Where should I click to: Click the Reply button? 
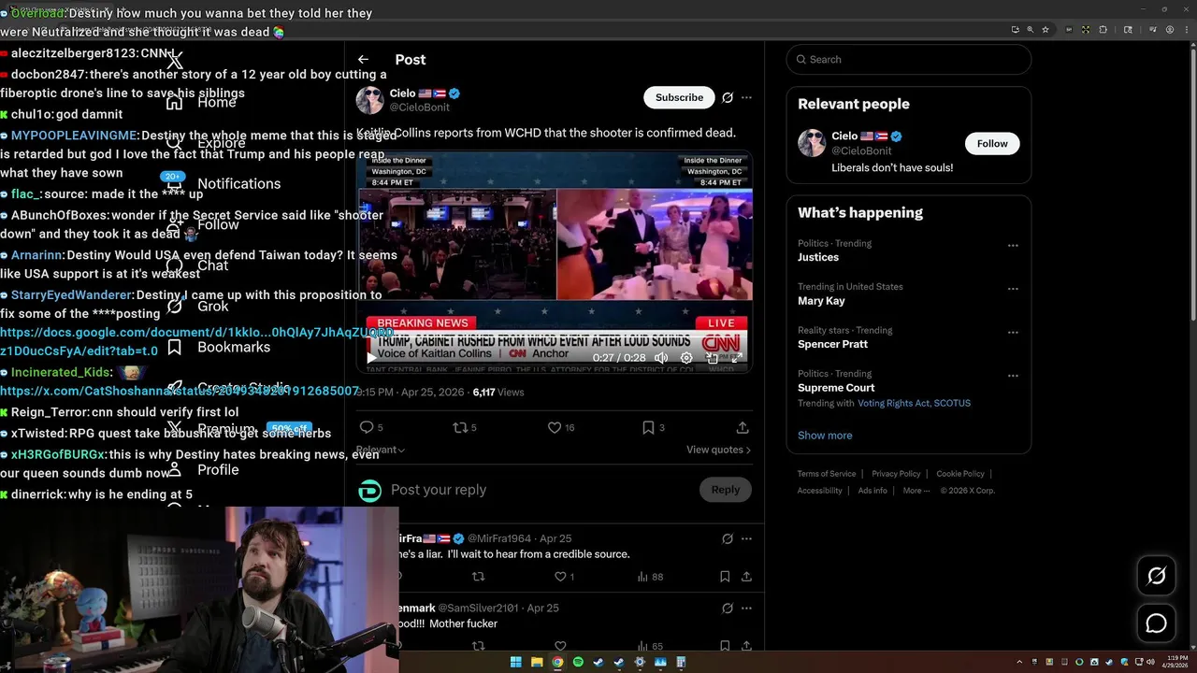[725, 490]
